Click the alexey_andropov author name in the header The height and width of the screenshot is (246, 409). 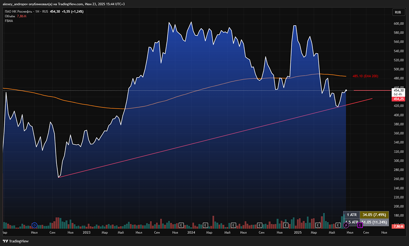coord(15,4)
